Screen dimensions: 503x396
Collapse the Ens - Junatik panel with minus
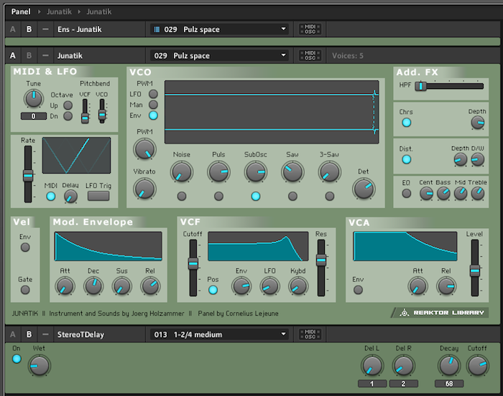[45, 29]
